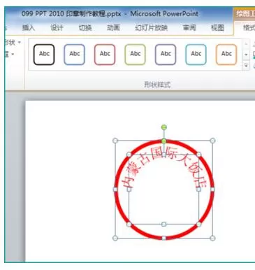The image size is (255, 270).
Task: Open the 插入 ribbon tab
Action: click(x=29, y=28)
